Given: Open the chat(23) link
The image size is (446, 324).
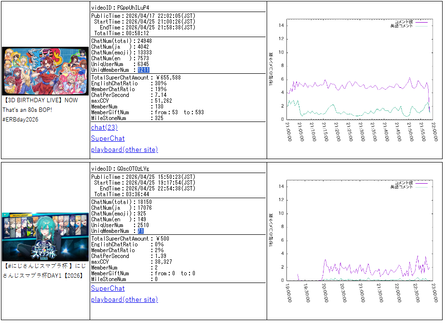Looking at the screenshot, I should (104, 128).
